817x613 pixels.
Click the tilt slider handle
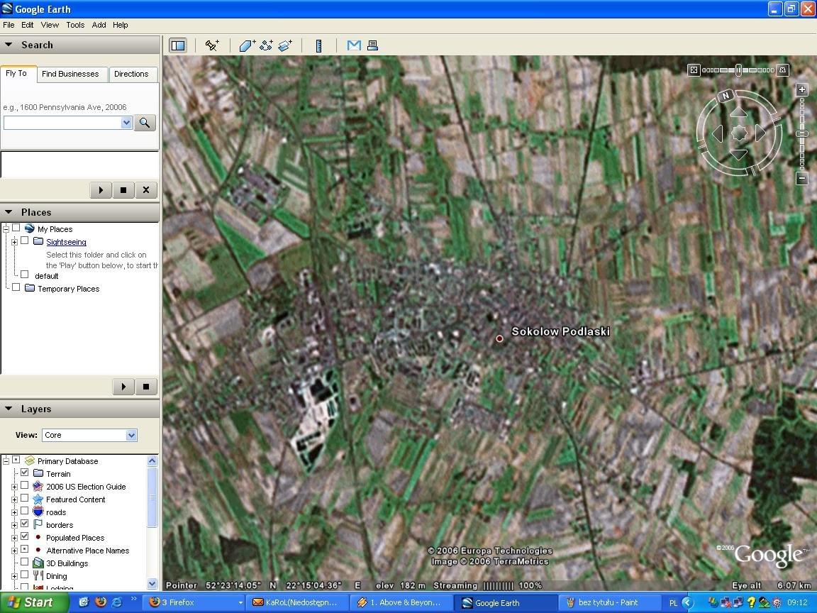tap(738, 70)
